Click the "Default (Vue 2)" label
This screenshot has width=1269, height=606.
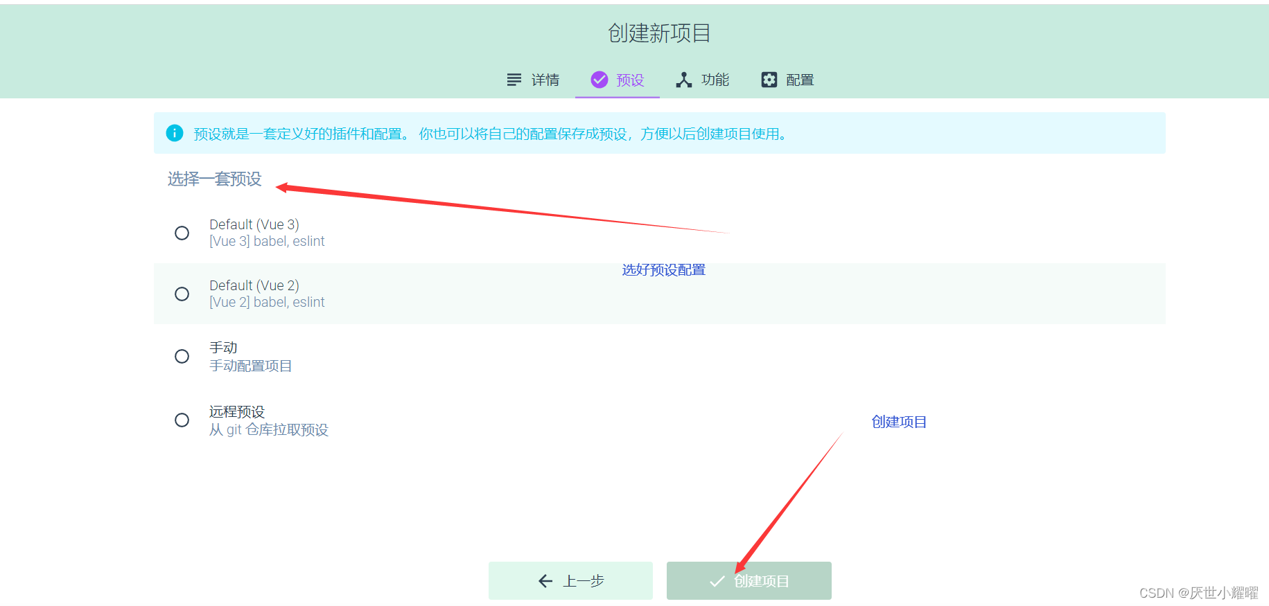(x=254, y=285)
